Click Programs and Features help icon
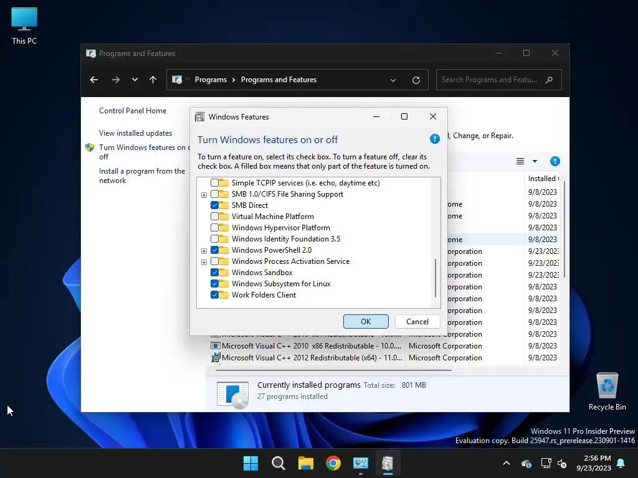Screen dimensions: 638x478 click(x=555, y=161)
